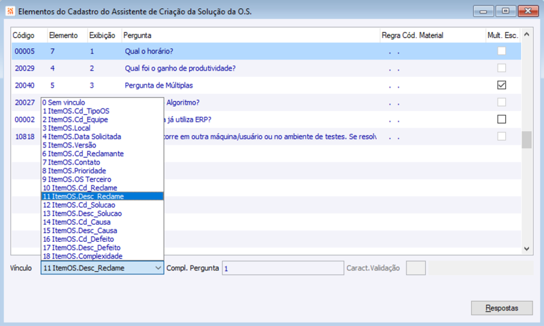The height and width of the screenshot is (326, 544).
Task: Click the Mult. Esc. column header
Action: pyautogui.click(x=503, y=35)
